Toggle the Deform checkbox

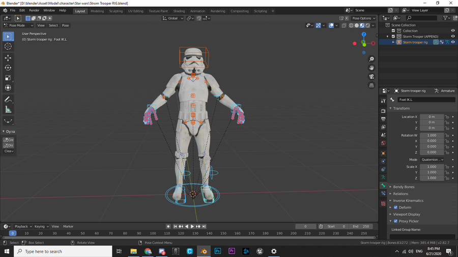pyautogui.click(x=395, y=207)
